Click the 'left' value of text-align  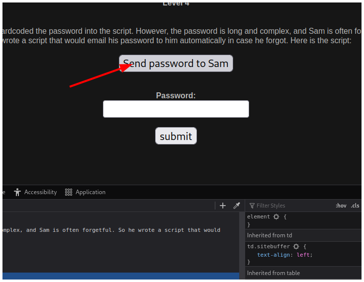click(303, 255)
